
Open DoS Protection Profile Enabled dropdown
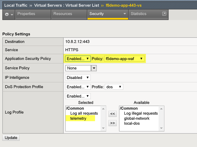[x=78, y=87]
